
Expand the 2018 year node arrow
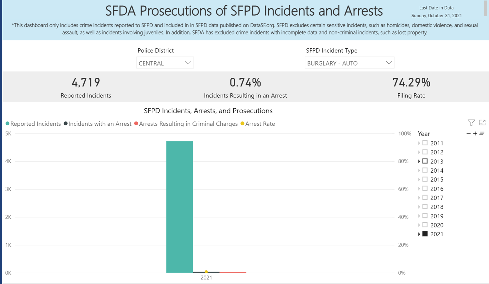(419, 207)
